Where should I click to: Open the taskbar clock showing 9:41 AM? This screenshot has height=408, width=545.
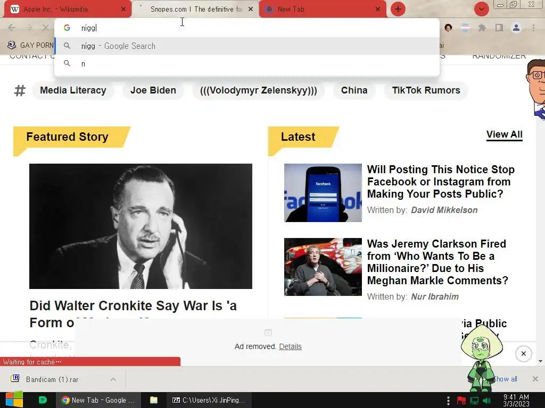pos(516,401)
